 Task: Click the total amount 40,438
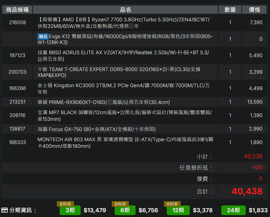pos(247,191)
